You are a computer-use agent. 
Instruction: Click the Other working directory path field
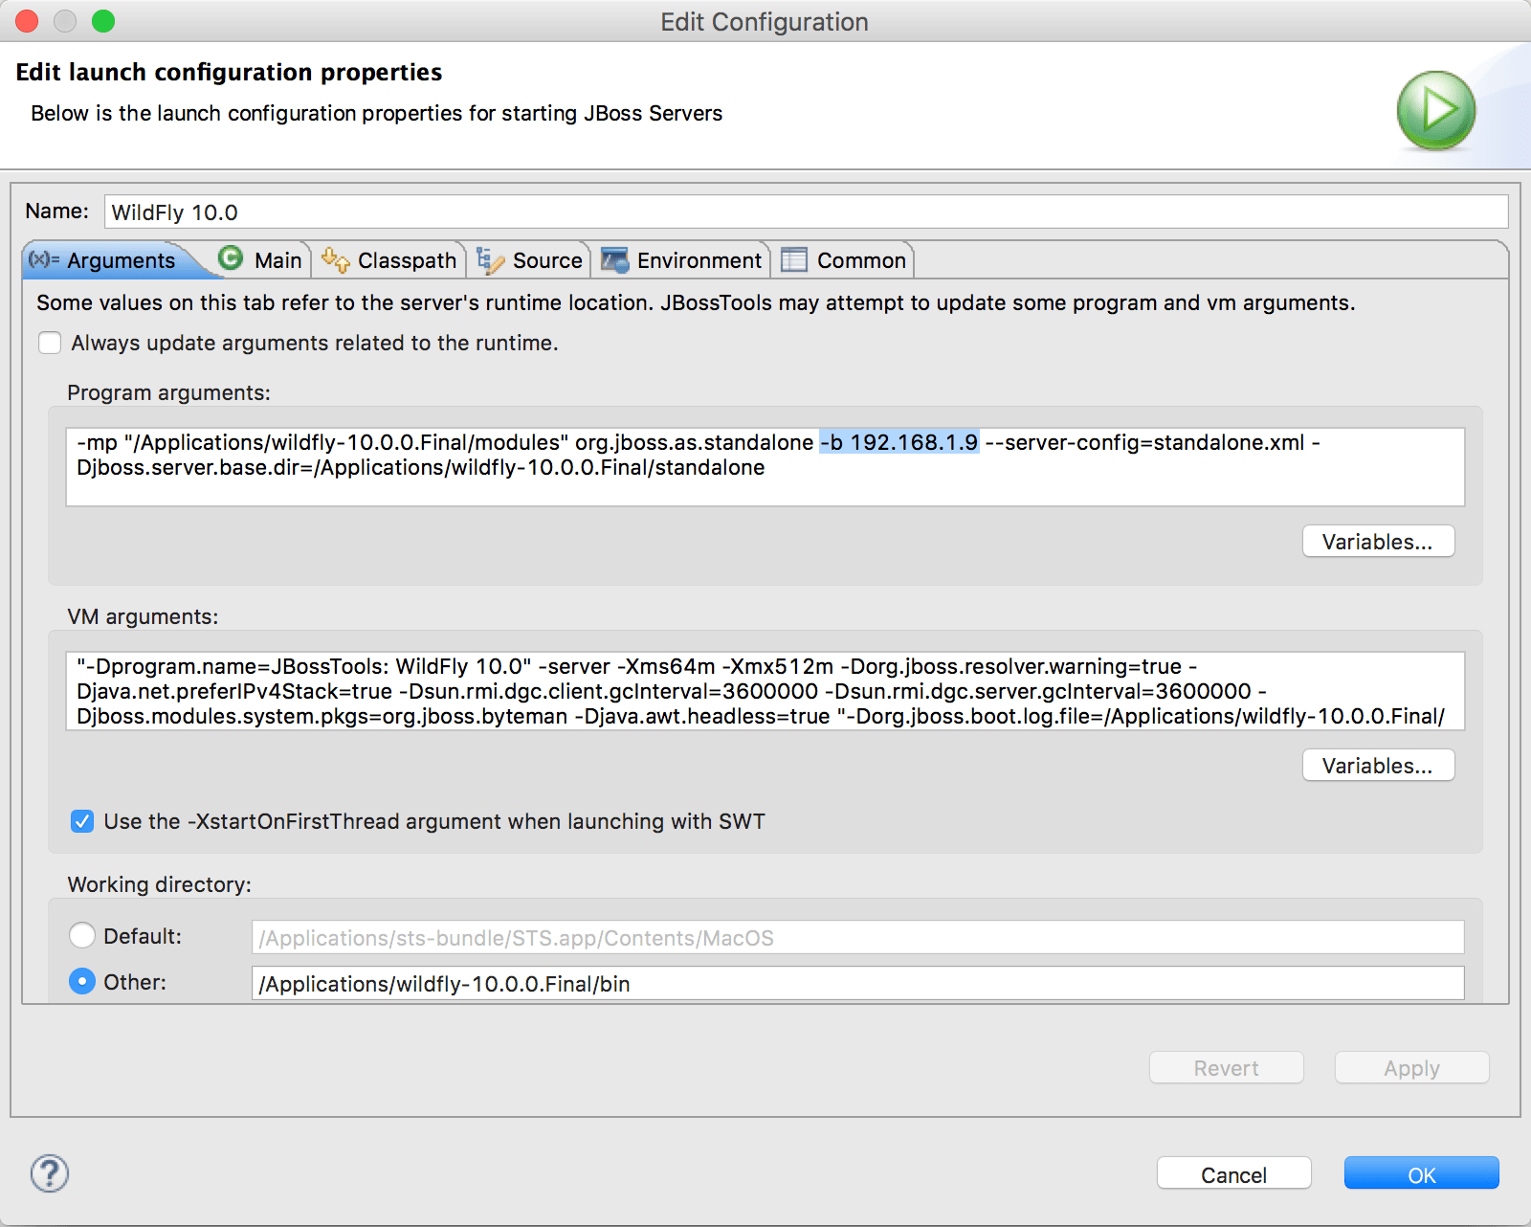point(857,983)
